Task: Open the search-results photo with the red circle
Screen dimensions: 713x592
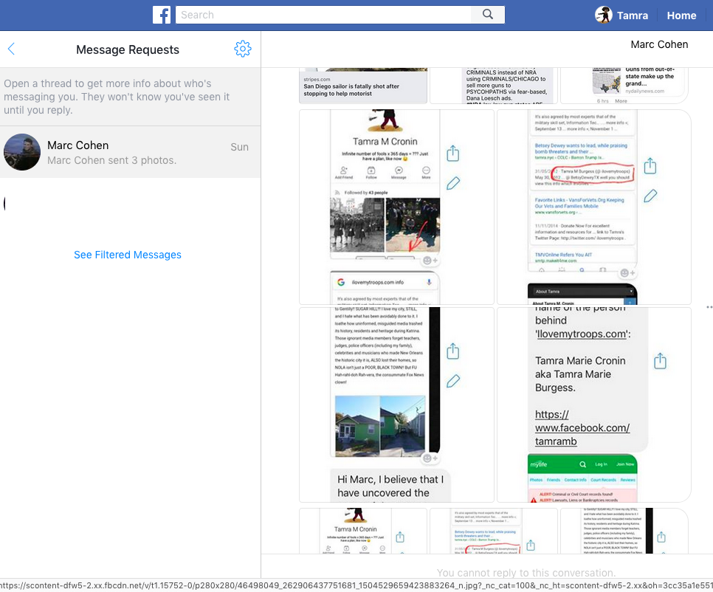Action: [x=594, y=207]
